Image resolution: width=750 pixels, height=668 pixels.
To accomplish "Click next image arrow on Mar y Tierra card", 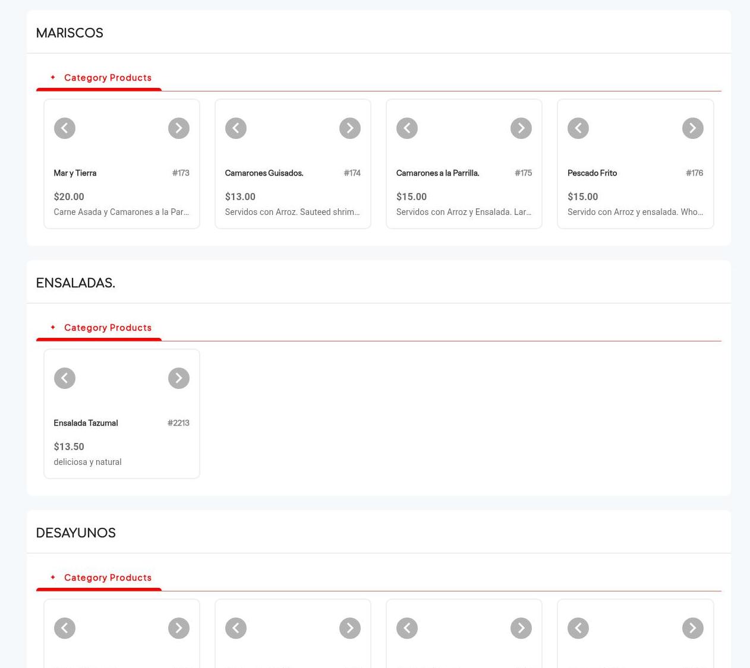I will (178, 128).
